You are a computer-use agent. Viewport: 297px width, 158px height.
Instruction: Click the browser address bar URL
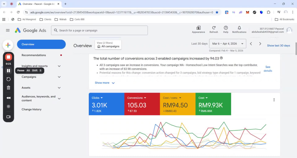121,12
